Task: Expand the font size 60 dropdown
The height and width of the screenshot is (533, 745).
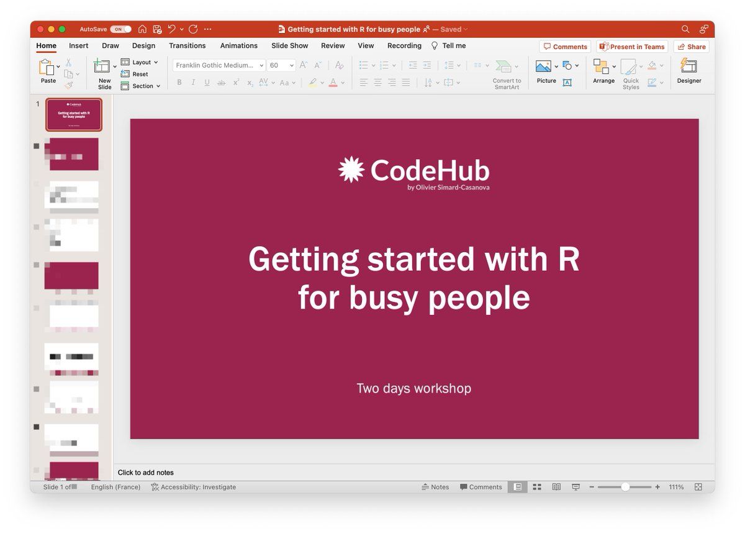Action: point(292,65)
